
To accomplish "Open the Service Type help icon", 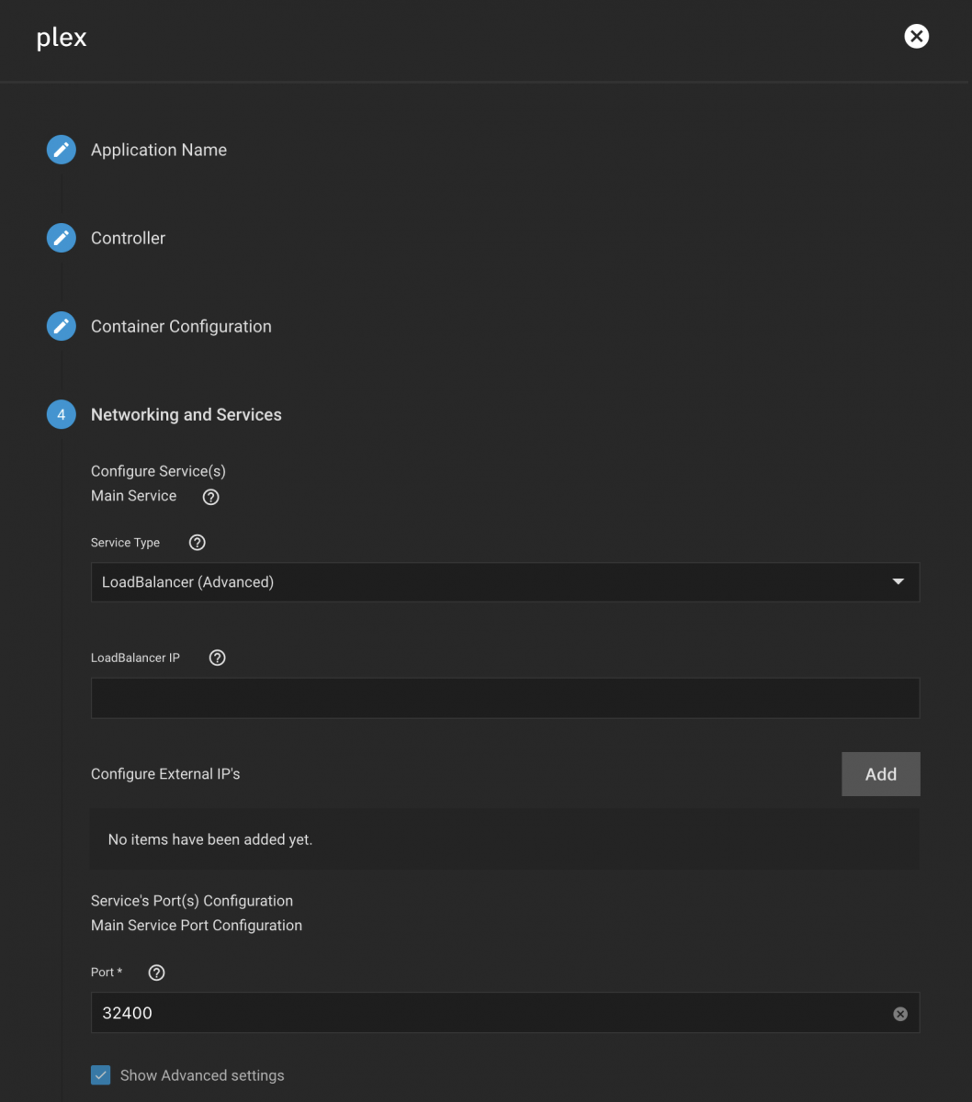I will click(x=197, y=543).
